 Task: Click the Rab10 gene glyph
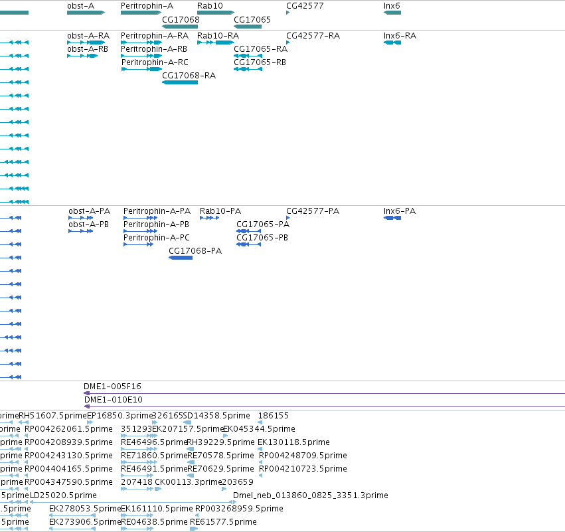[x=216, y=13]
